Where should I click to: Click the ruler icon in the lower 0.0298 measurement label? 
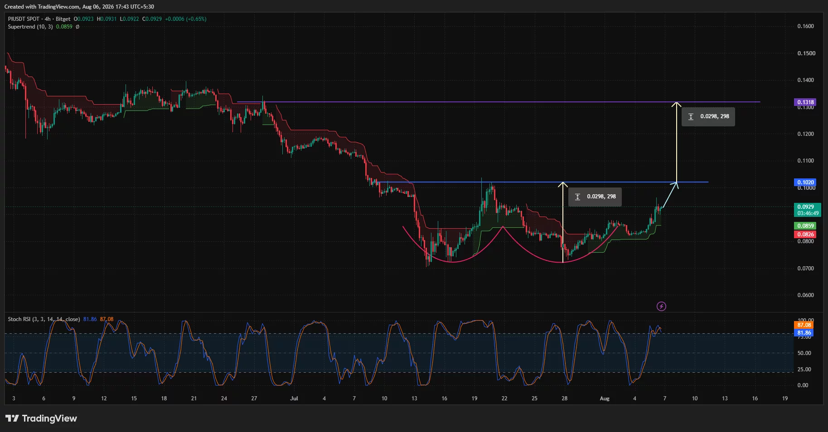click(x=577, y=197)
